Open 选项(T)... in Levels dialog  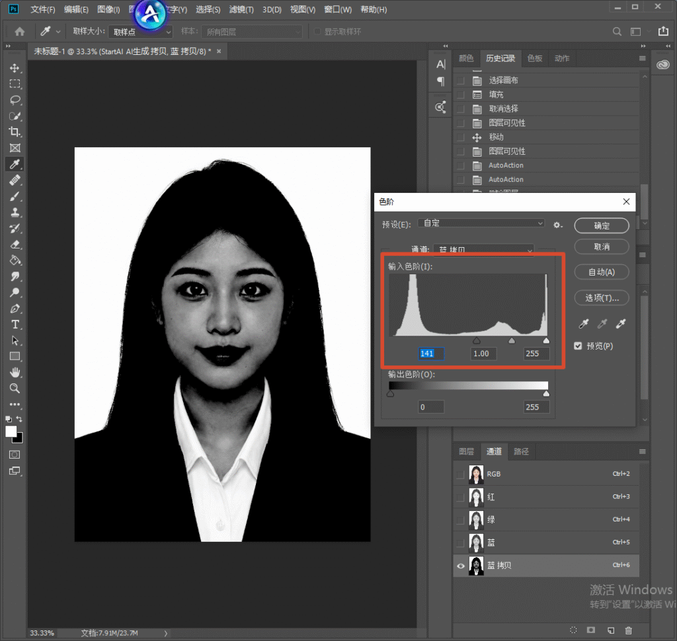(602, 298)
